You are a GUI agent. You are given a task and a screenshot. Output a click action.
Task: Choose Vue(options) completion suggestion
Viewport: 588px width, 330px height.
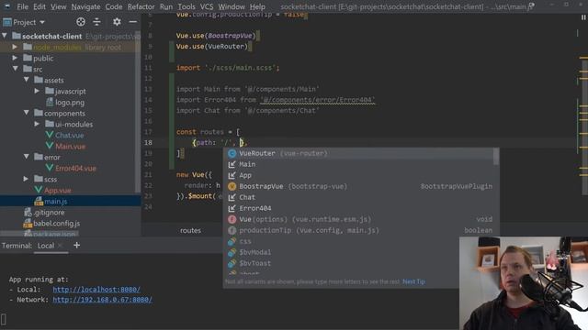coord(361,219)
